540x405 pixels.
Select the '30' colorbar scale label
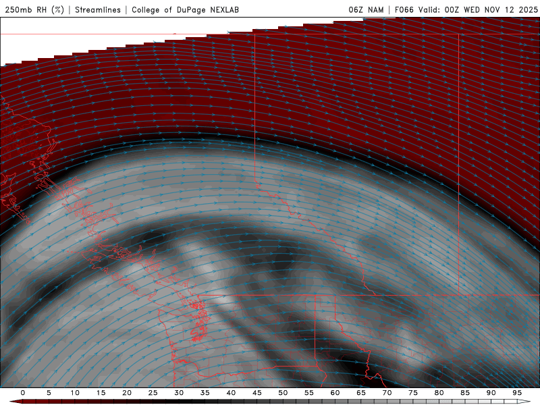[x=179, y=393]
